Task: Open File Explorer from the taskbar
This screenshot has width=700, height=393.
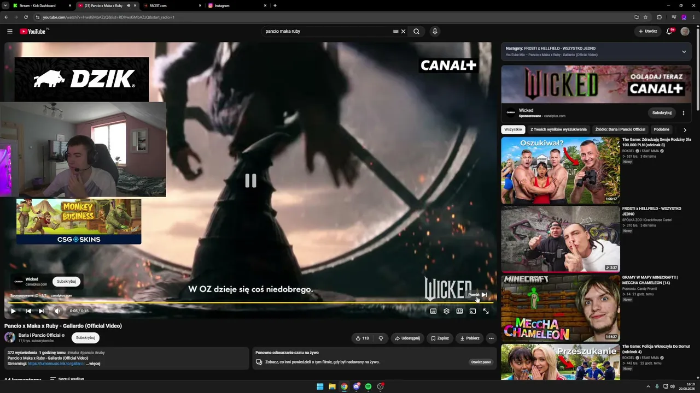Action: coord(332,386)
